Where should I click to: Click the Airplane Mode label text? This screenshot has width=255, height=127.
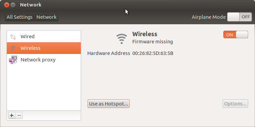(209, 17)
